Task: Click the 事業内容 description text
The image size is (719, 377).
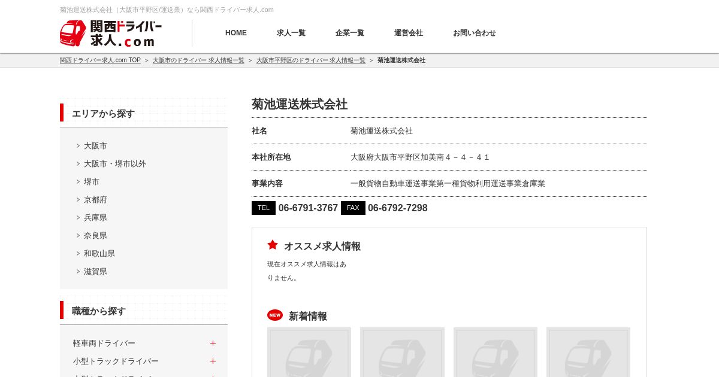Action: click(448, 184)
